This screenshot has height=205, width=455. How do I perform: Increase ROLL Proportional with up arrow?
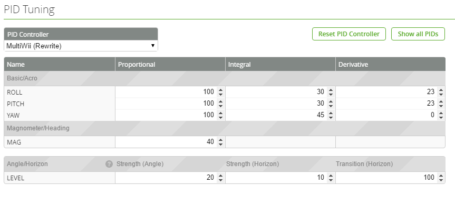point(220,90)
